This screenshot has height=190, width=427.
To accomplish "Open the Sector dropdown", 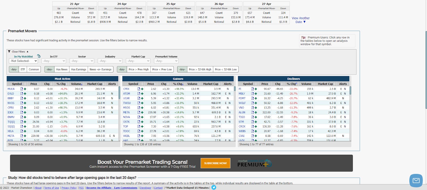I will tap(82, 61).
